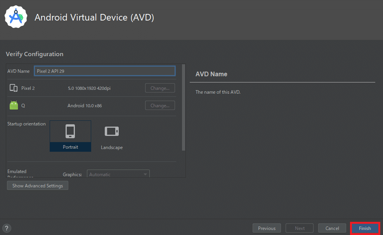383x235 pixels.
Task: Click the Android 10.0 x86 text
Action: pos(85,106)
